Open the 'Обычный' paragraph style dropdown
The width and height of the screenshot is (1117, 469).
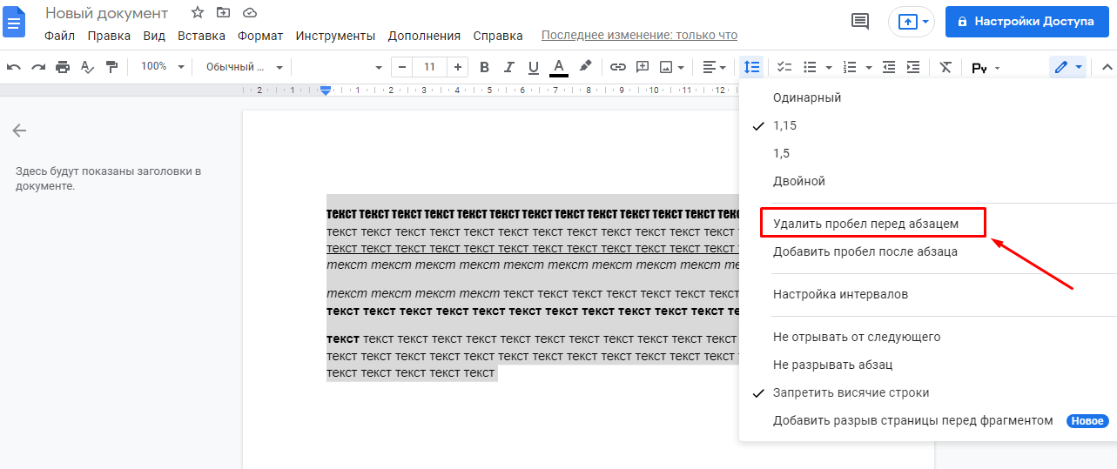point(244,67)
